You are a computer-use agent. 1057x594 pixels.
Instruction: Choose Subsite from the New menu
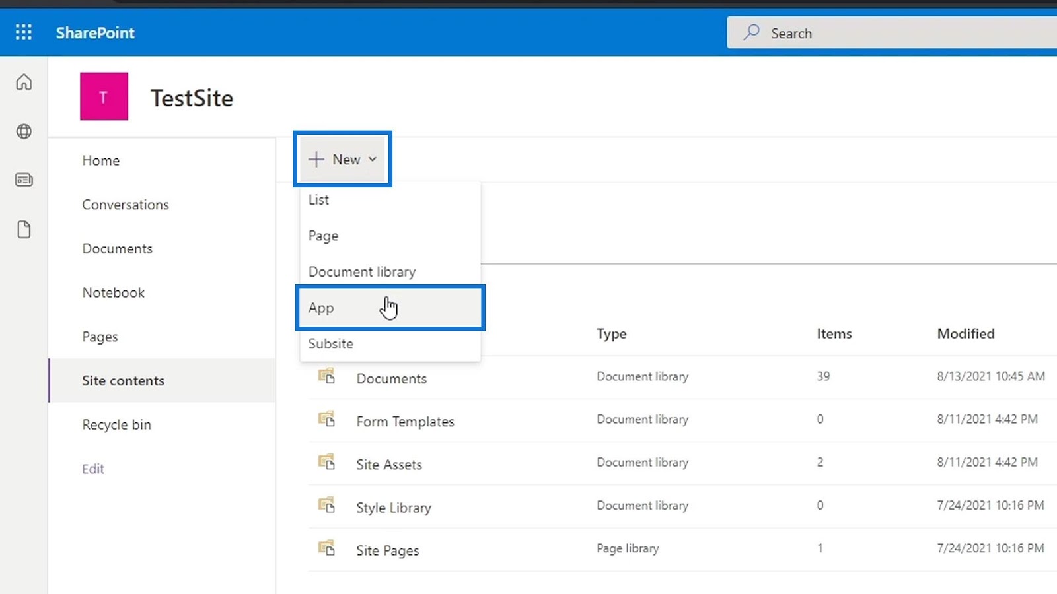390,343
